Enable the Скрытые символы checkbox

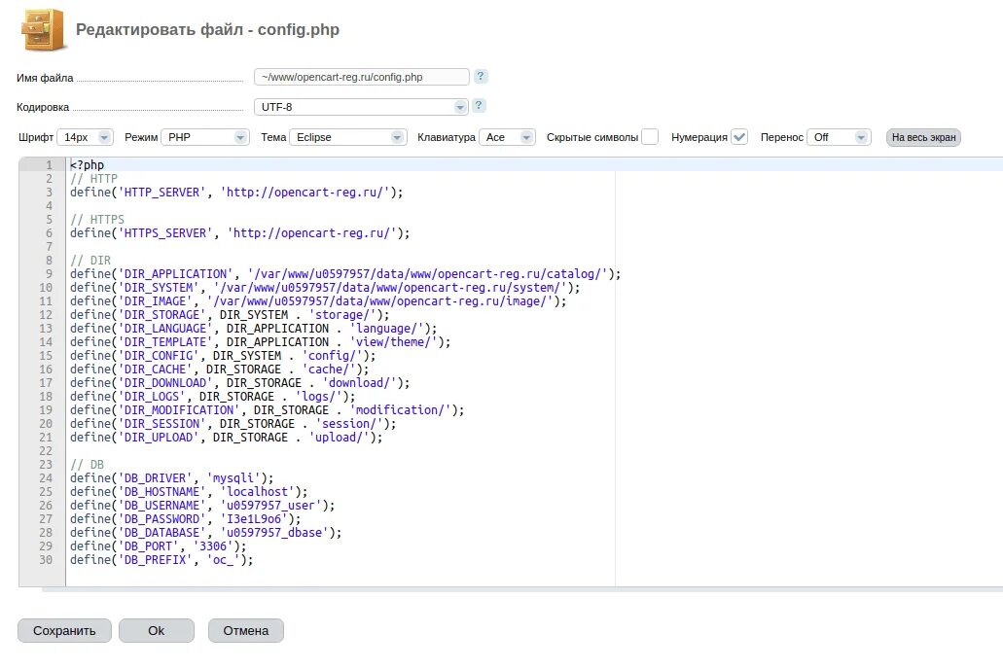(649, 137)
